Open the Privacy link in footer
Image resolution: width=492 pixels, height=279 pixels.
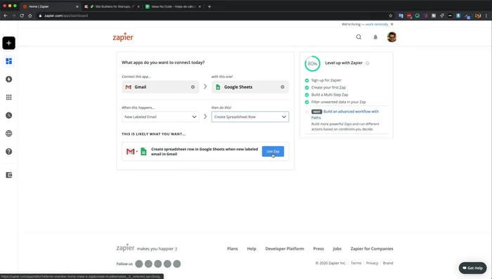[372, 263]
